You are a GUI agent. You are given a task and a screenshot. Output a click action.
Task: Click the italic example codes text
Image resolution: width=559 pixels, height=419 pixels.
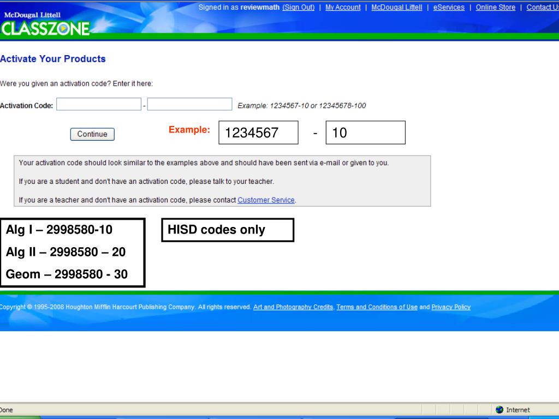coord(301,106)
